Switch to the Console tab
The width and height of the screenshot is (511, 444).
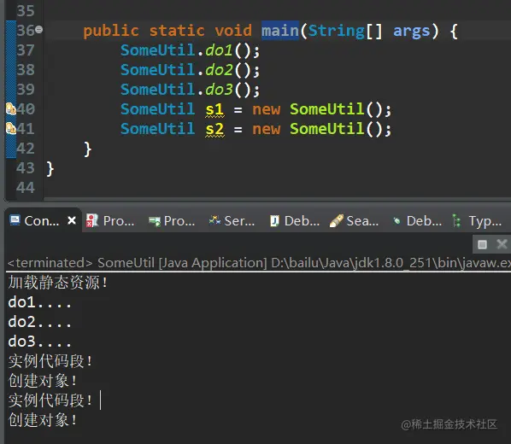[x=42, y=221]
